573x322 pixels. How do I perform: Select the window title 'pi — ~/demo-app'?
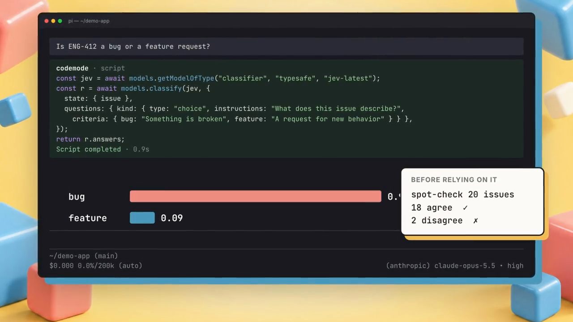point(89,21)
